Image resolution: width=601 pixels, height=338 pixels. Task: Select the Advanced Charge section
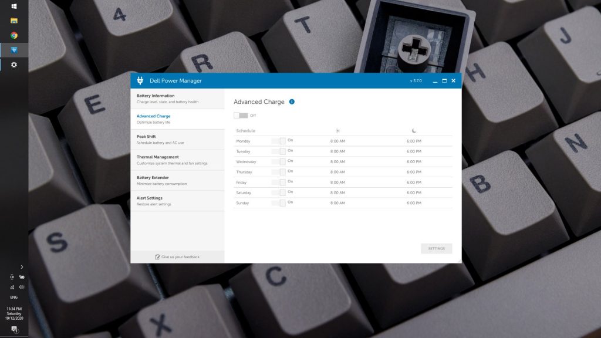click(177, 119)
